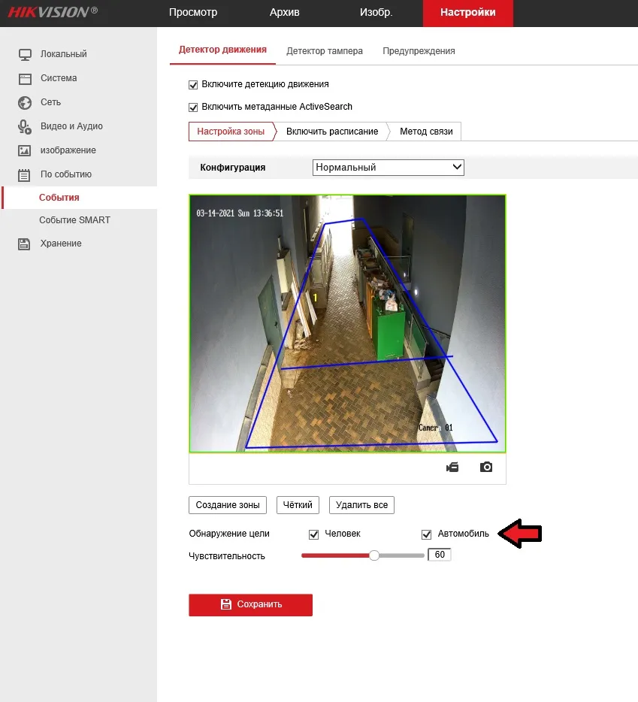Disable Включить метаданные ActiveSearch

193,107
